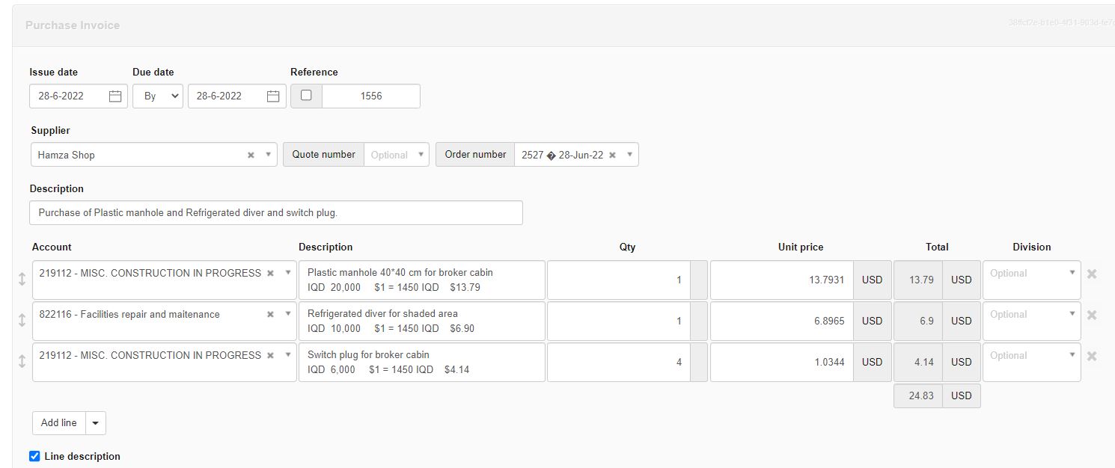Clear the order number 2527 selection
The image size is (1115, 468).
612,155
